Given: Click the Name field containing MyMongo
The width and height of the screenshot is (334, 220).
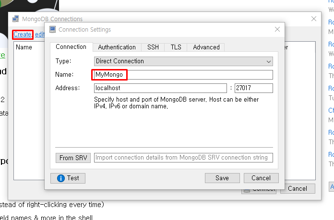Looking at the screenshot, I should click(x=183, y=75).
